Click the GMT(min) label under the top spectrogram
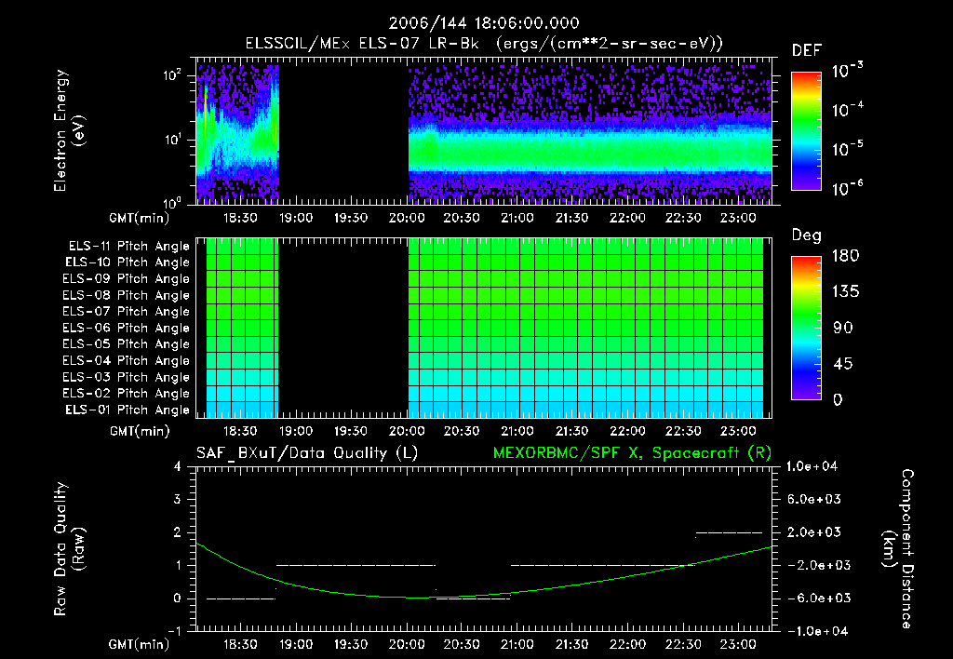Screen dimensions: 953x659 140,218
